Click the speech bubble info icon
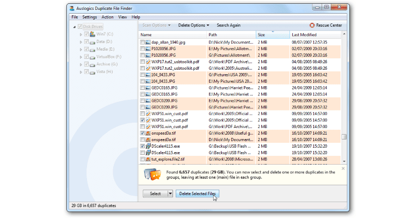Viewport: 419px width, 218px height. [153, 175]
